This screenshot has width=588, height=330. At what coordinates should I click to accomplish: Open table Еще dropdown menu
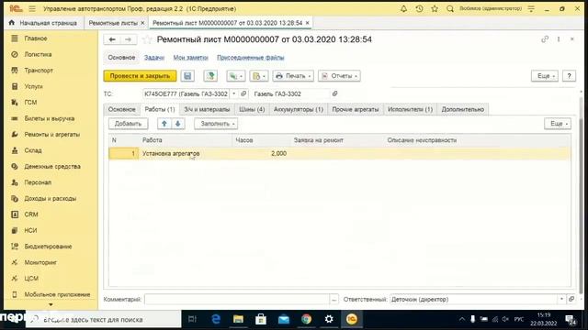coord(558,124)
